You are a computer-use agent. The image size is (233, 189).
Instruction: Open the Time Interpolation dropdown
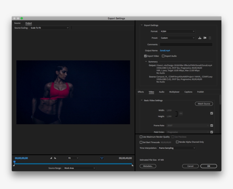point(177,148)
